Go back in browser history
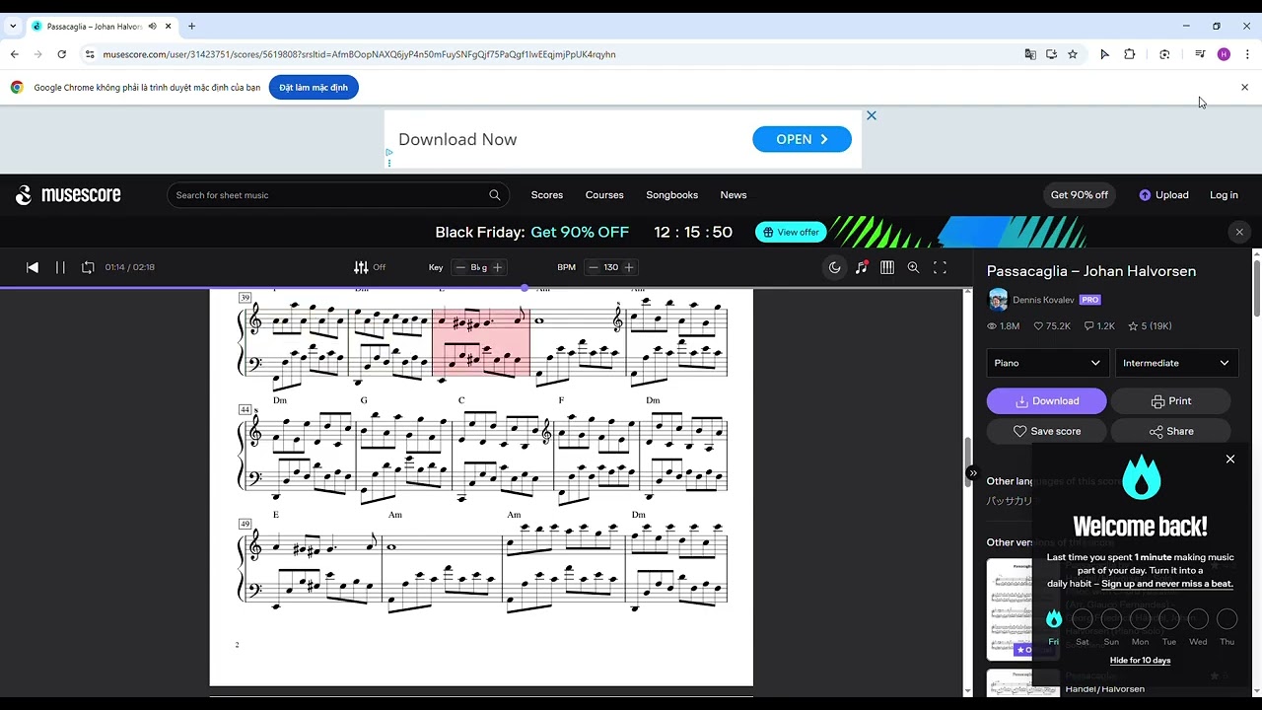This screenshot has width=1262, height=710. (x=14, y=54)
